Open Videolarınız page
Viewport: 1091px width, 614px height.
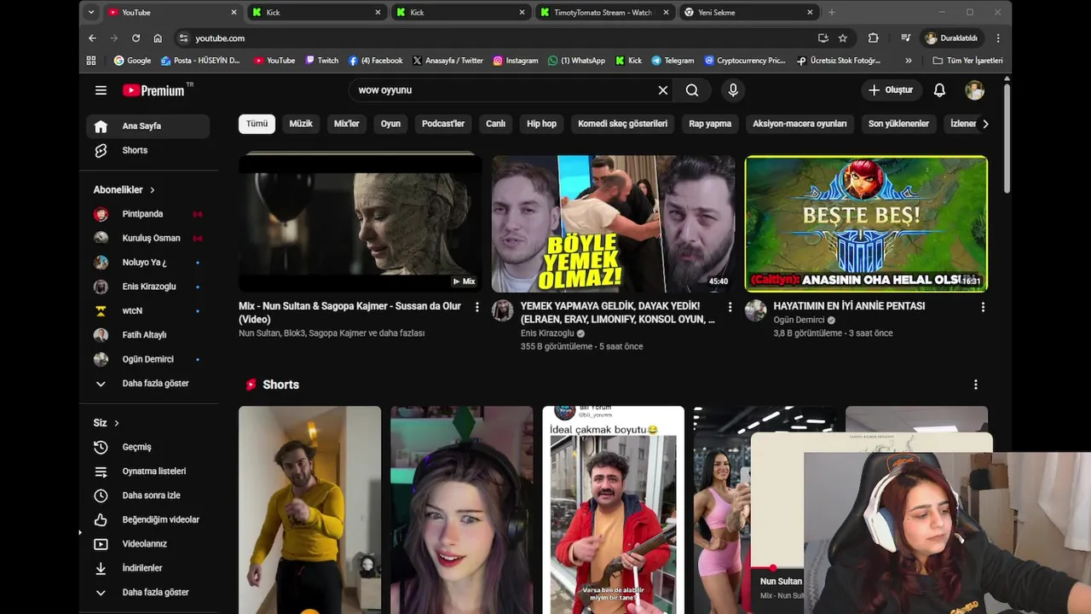pyautogui.click(x=148, y=544)
